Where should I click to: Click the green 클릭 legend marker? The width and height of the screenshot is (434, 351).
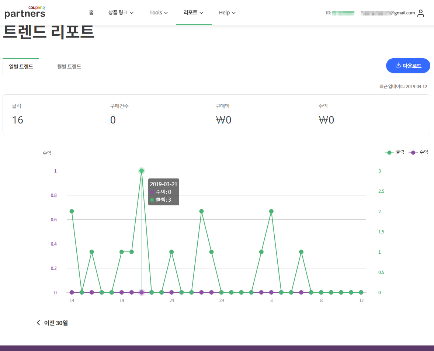(389, 152)
